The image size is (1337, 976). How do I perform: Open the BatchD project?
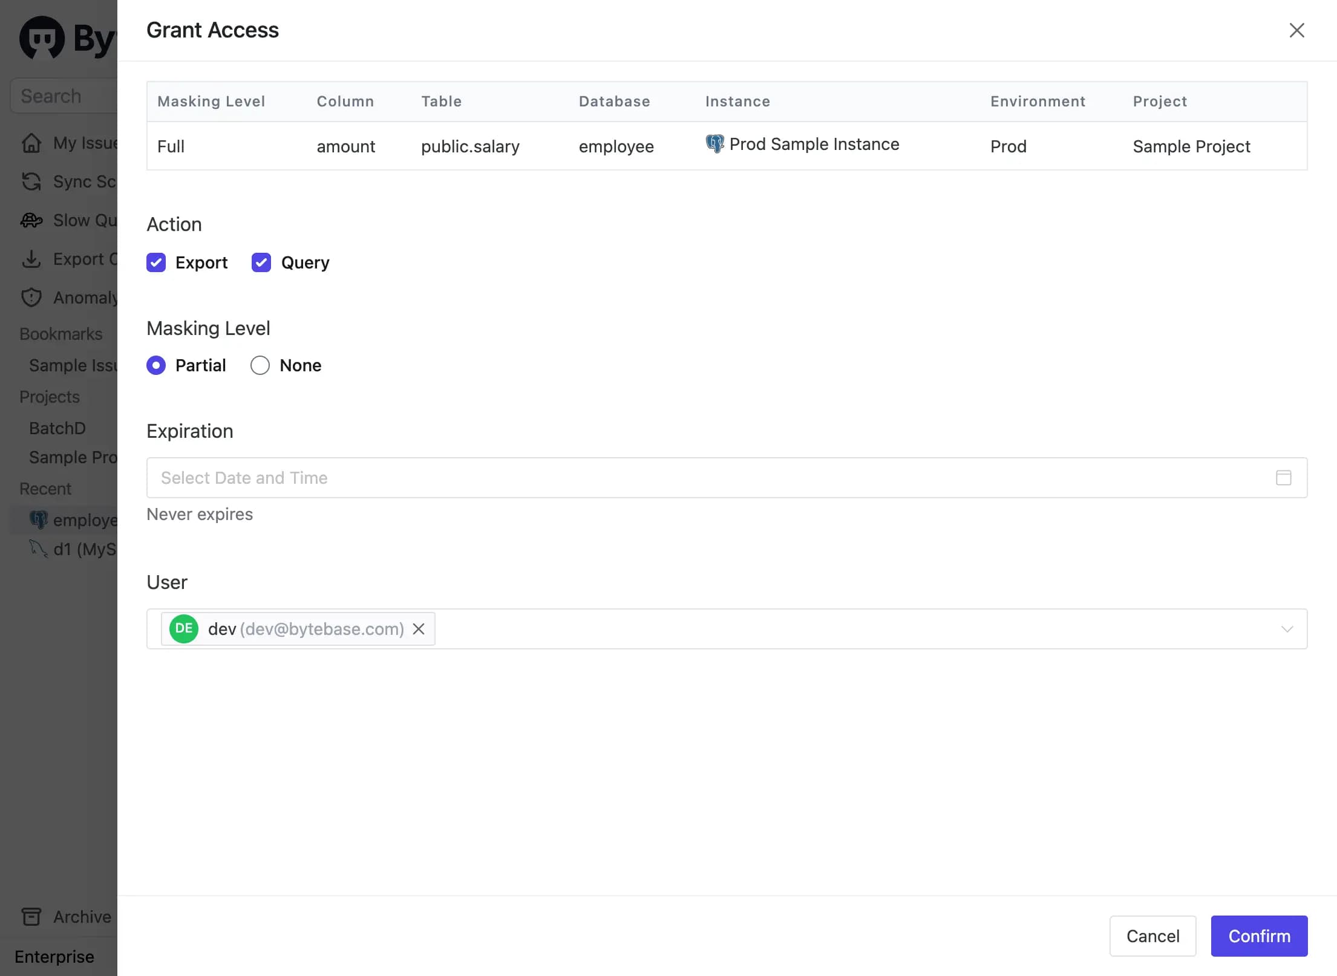pyautogui.click(x=57, y=428)
